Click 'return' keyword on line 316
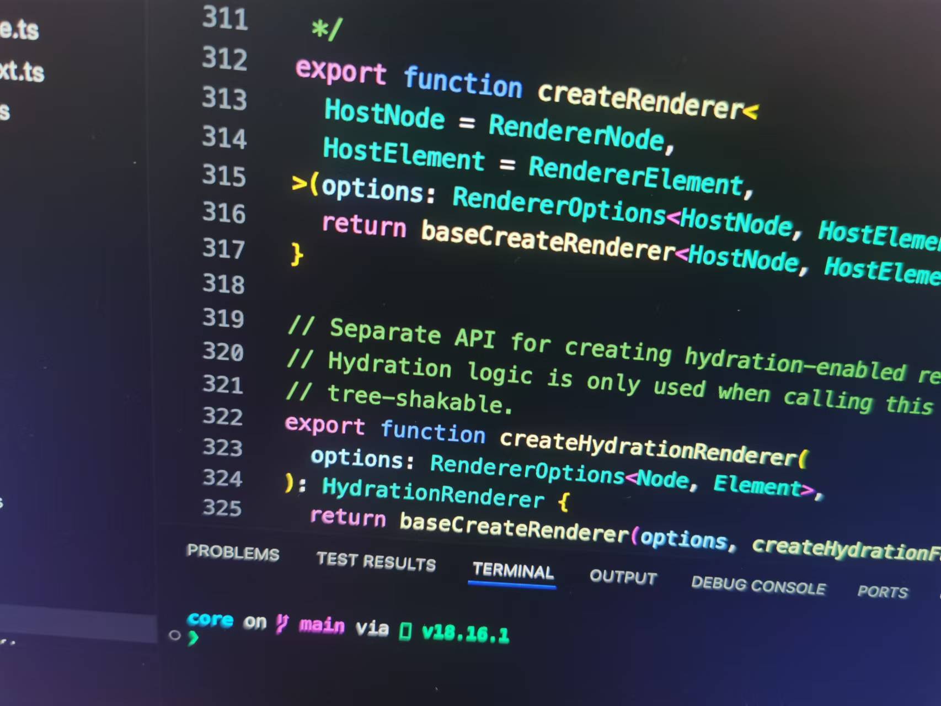Viewport: 941px width, 706px height. coord(364,225)
